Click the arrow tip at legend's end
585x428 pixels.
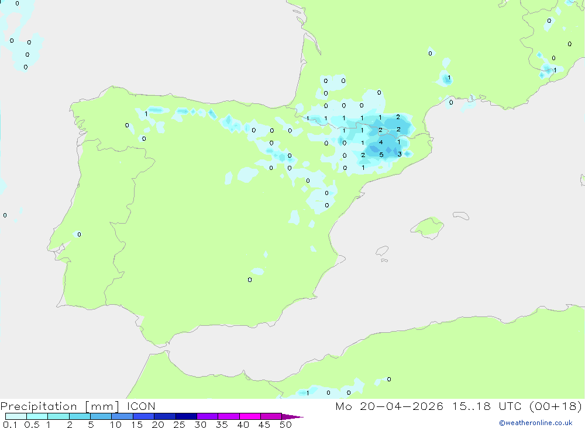click(x=293, y=416)
